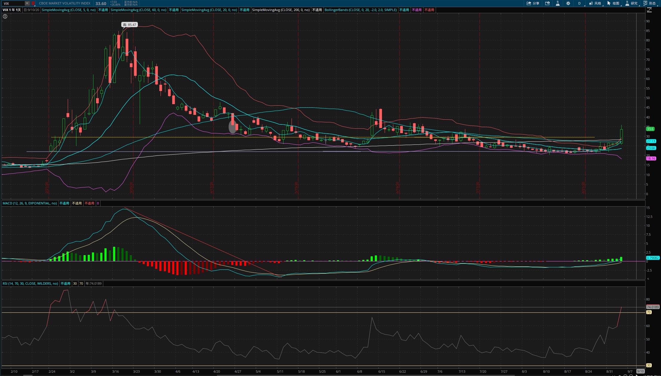Open the 形态 patterns dropdown
This screenshot has height=376, width=661.
click(650, 3)
